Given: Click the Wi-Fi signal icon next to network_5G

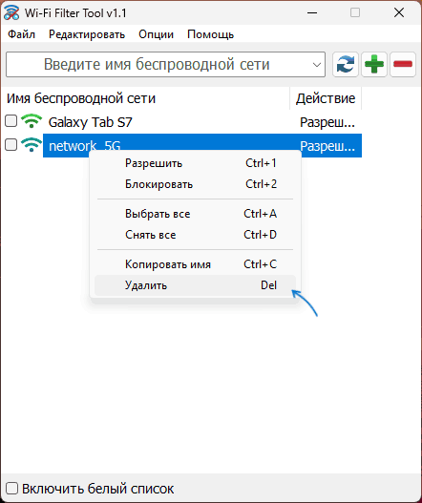Looking at the screenshot, I should pyautogui.click(x=32, y=145).
